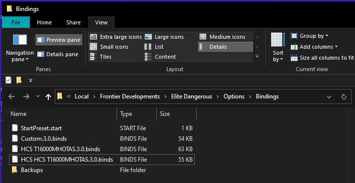Image resolution: width=355 pixels, height=183 pixels.
Task: Expand the layout gallery more options
Action: pos(257,56)
